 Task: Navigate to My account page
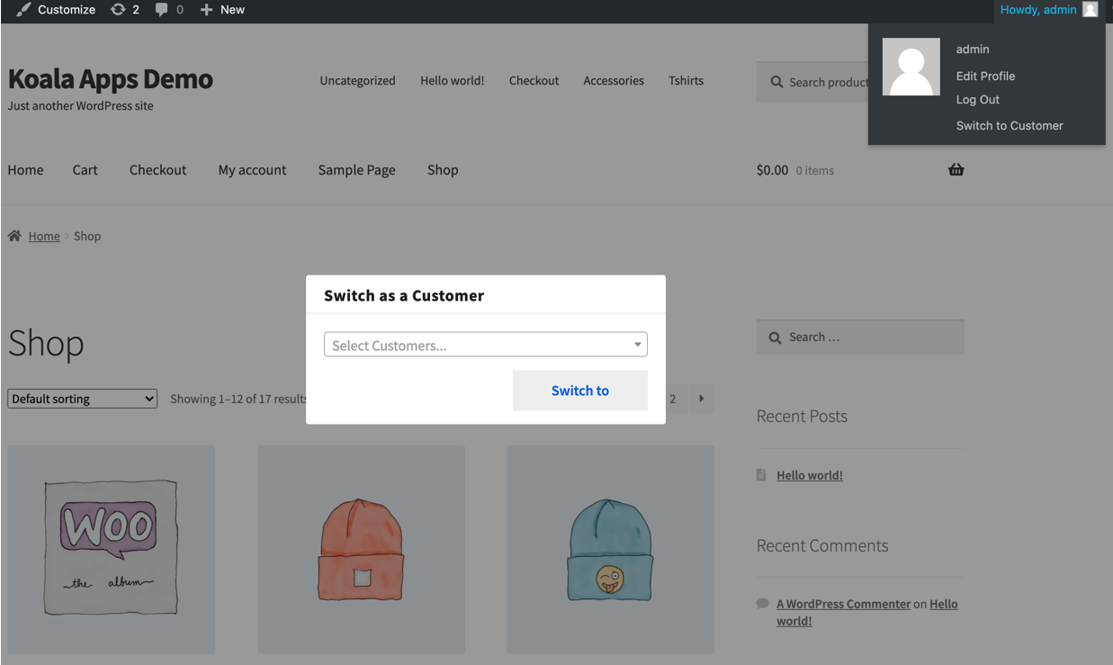click(x=252, y=170)
